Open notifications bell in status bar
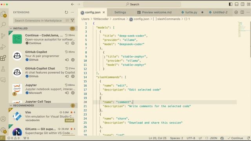The width and height of the screenshot is (251, 141). pyautogui.click(x=248, y=138)
